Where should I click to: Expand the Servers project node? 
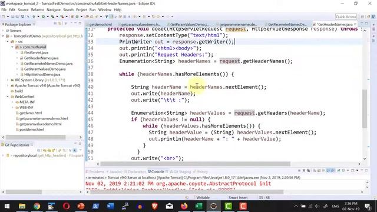(3, 31)
